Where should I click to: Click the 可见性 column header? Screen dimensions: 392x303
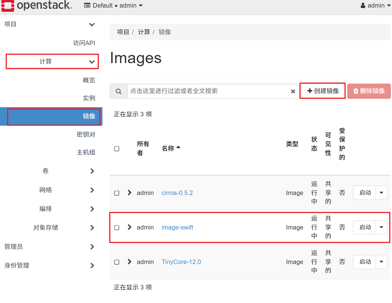(328, 144)
